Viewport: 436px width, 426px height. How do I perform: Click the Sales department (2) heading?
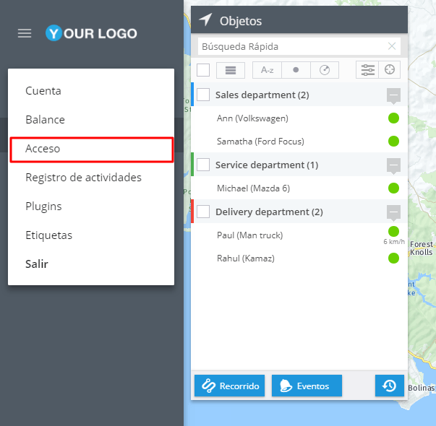(262, 95)
